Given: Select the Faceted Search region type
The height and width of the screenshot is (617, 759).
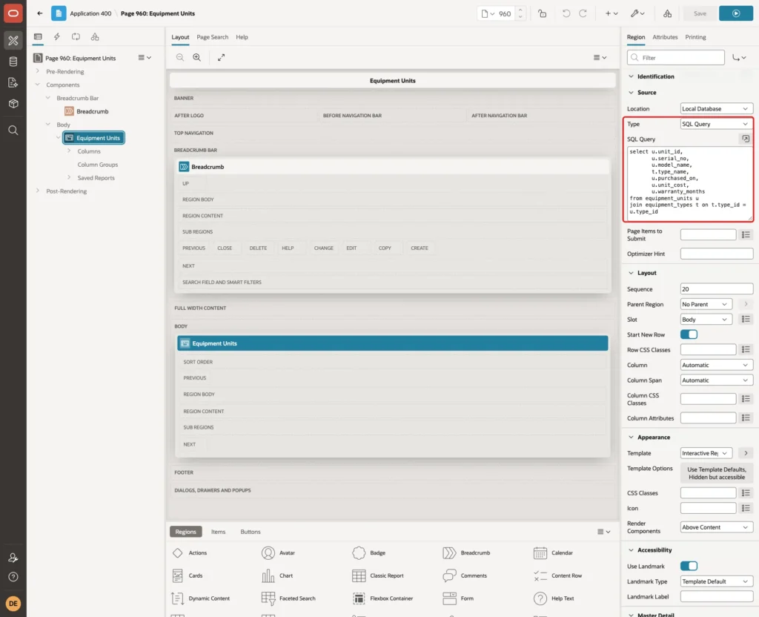Looking at the screenshot, I should (x=288, y=598).
